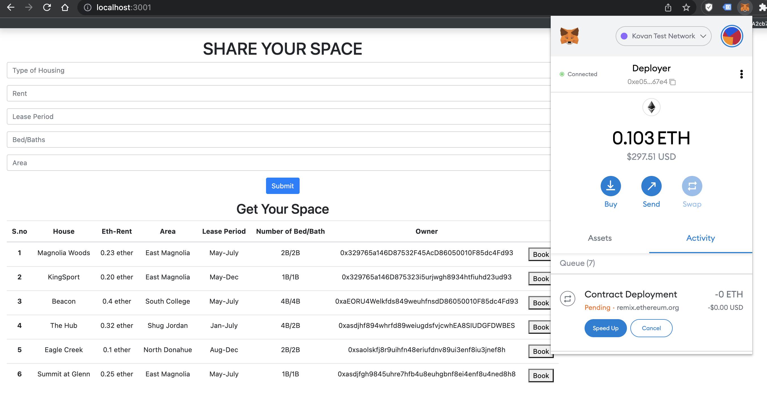Screen dimensions: 767x415
Task: Switch to the Assets tab
Action: (599, 238)
